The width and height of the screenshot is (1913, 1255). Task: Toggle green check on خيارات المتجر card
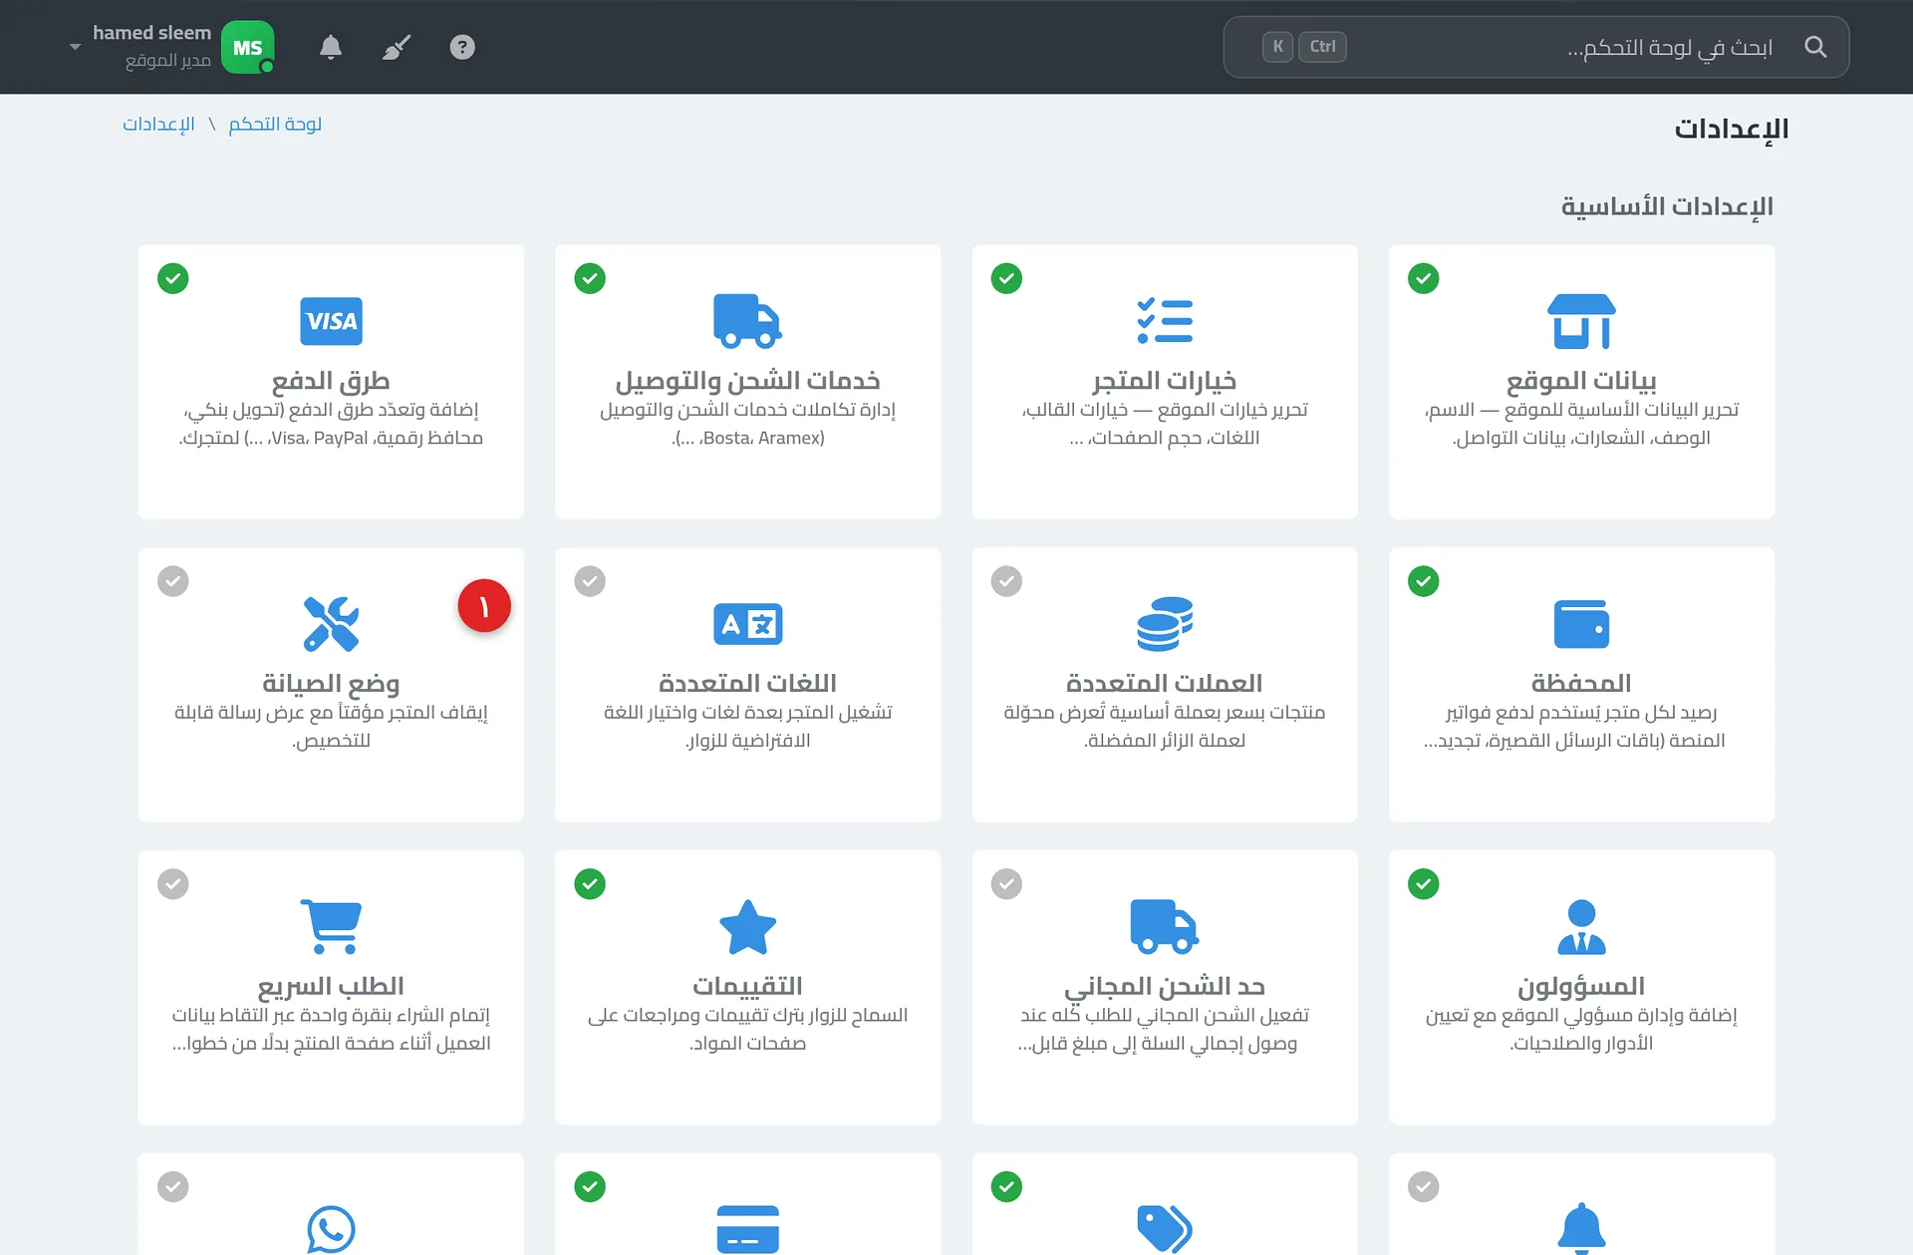point(1006,278)
